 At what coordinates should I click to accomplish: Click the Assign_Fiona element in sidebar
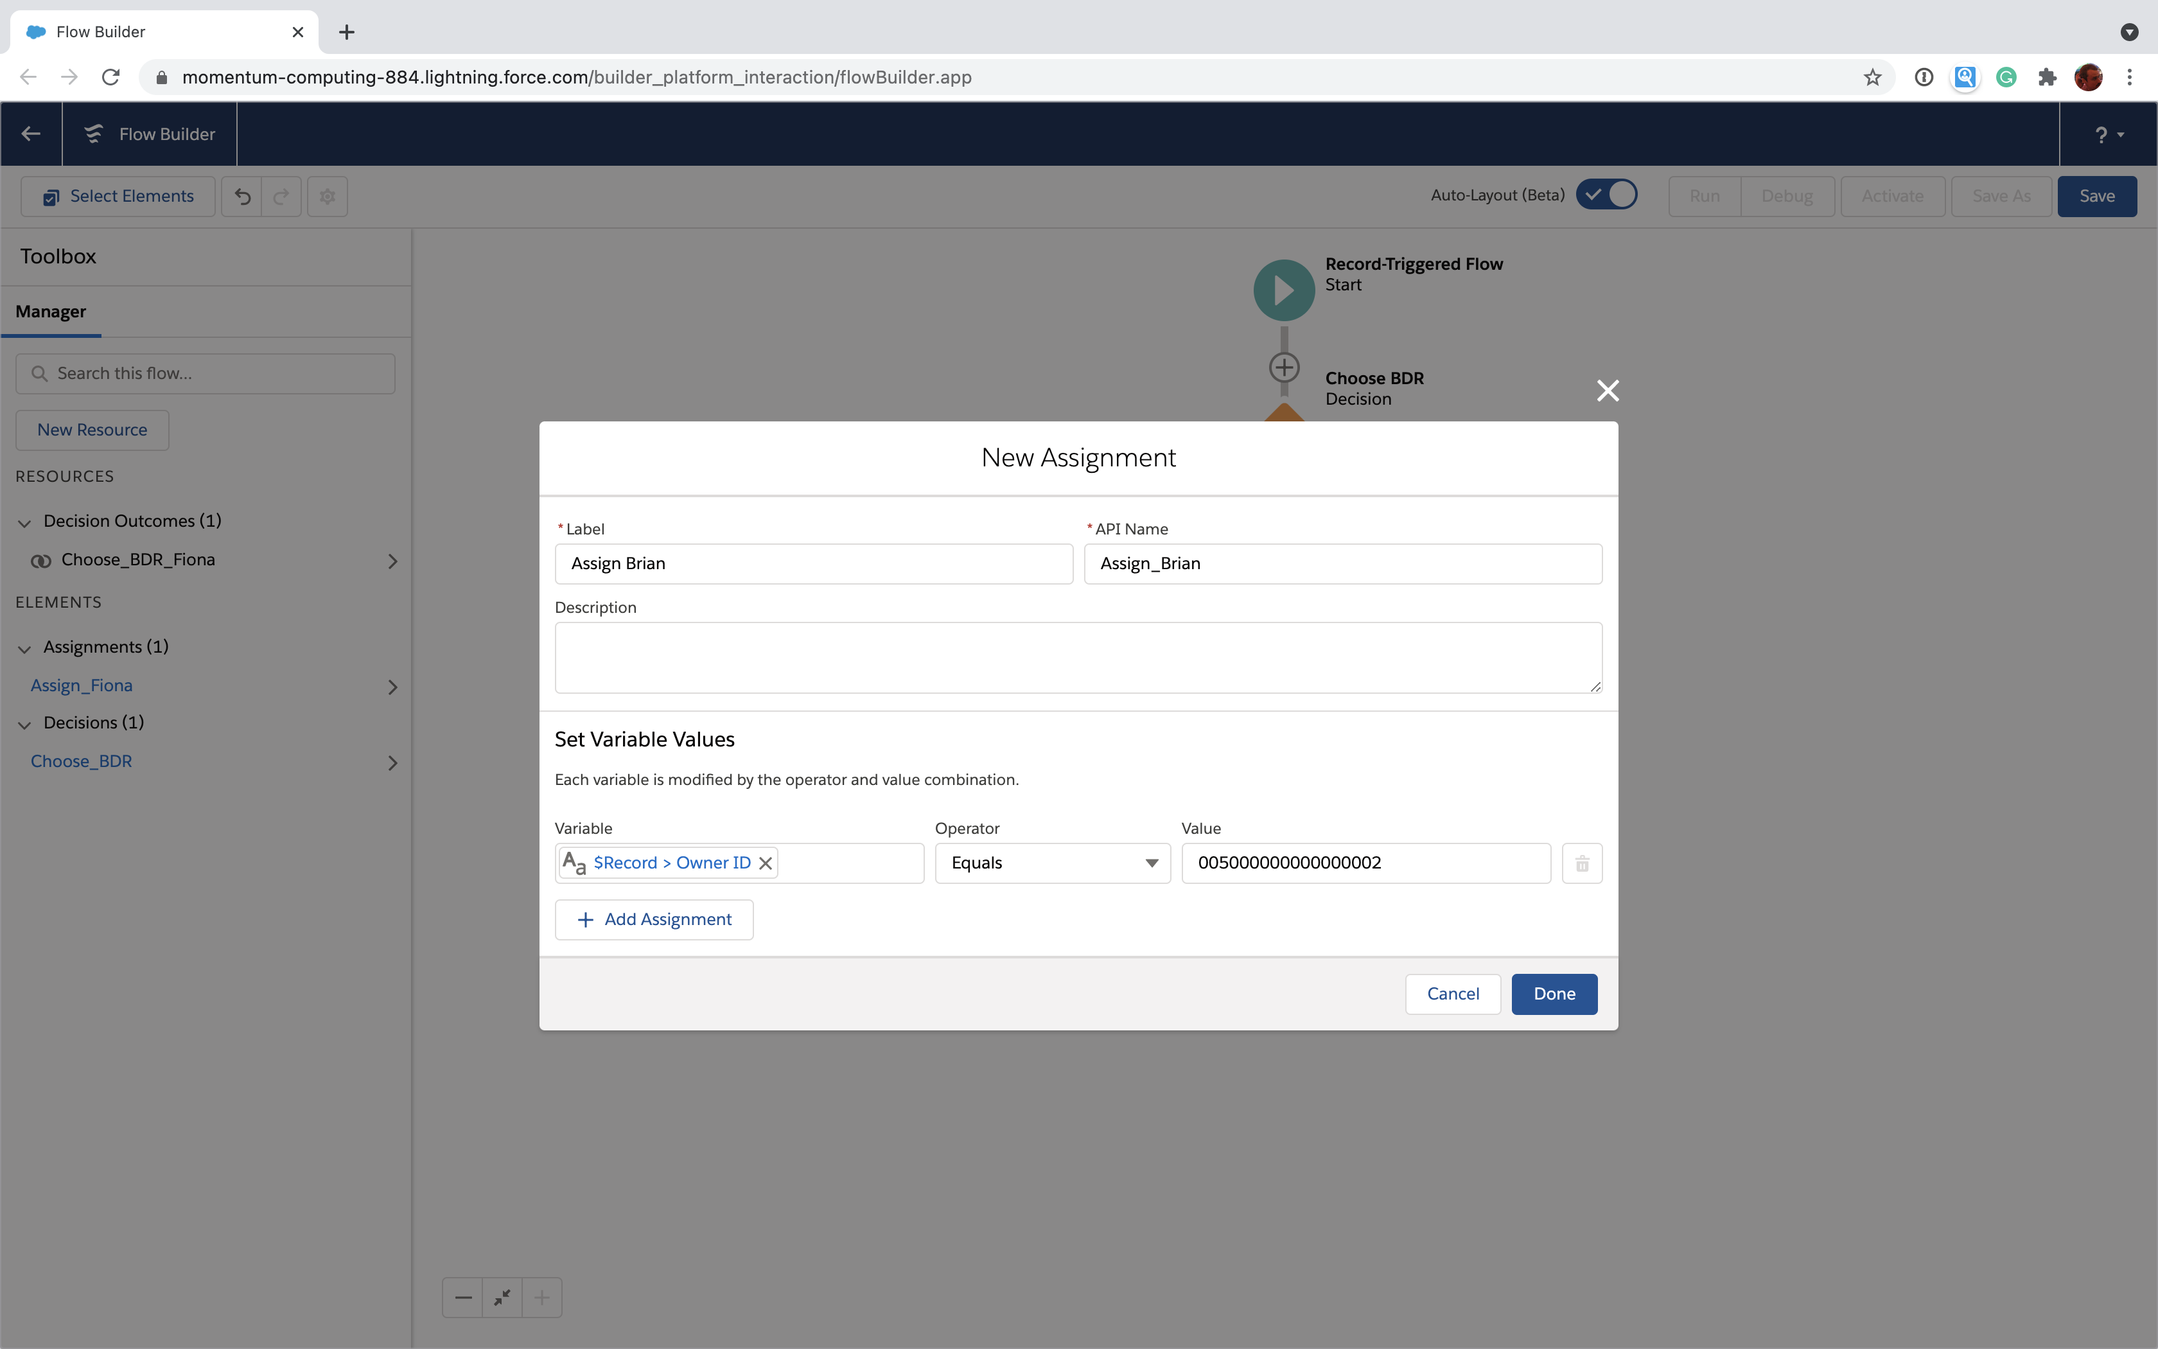pyautogui.click(x=81, y=684)
